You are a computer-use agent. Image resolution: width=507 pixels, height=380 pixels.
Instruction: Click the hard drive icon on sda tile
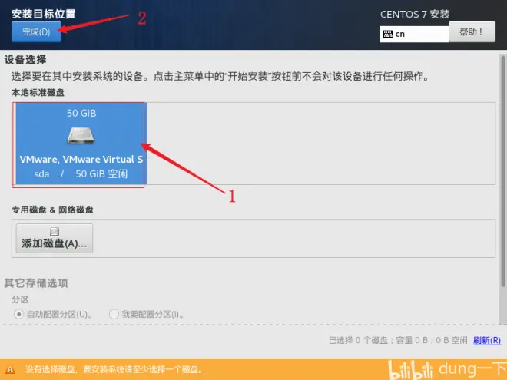pyautogui.click(x=81, y=135)
